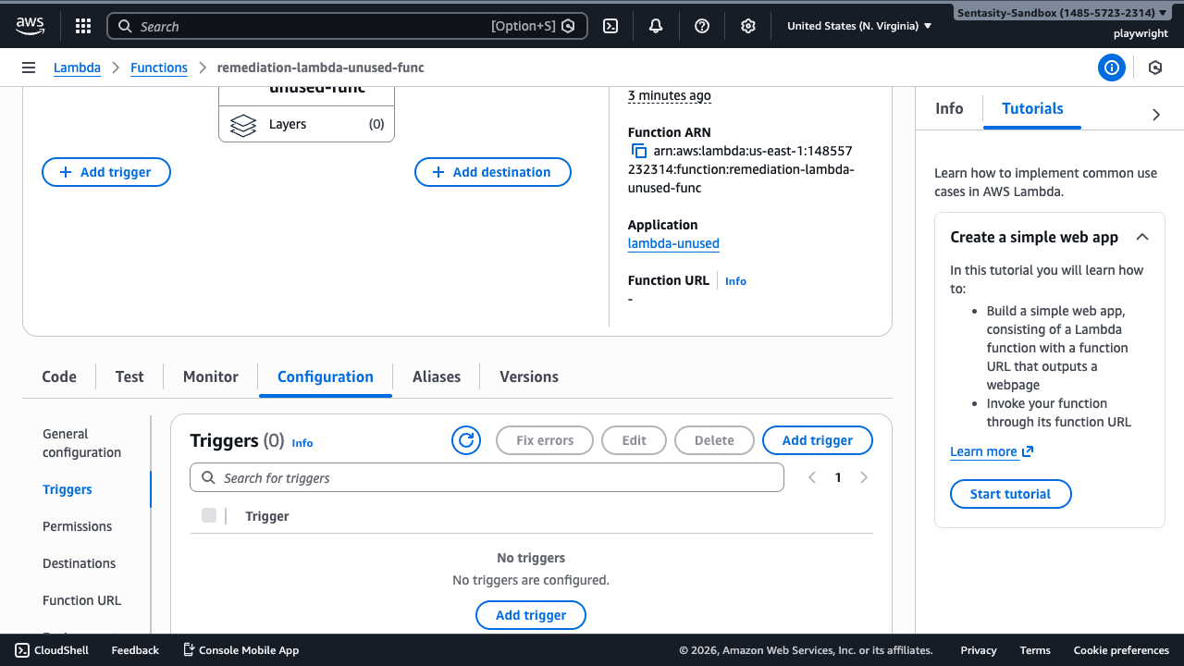Copy the Function ARN
The image size is (1184, 666).
point(638,151)
